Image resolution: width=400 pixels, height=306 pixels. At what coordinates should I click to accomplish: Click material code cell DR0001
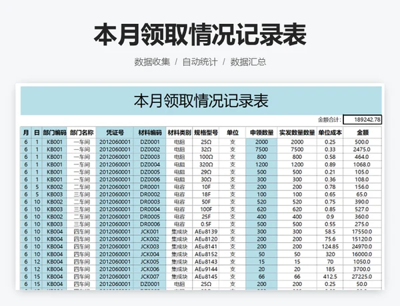tap(150, 187)
